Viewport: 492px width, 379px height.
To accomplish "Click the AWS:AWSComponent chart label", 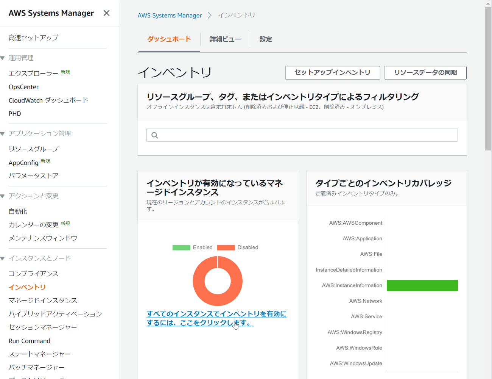I will [356, 223].
